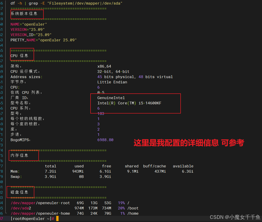
Task: Click the /dev/sda2 boot partition line
Action: pos(20,208)
